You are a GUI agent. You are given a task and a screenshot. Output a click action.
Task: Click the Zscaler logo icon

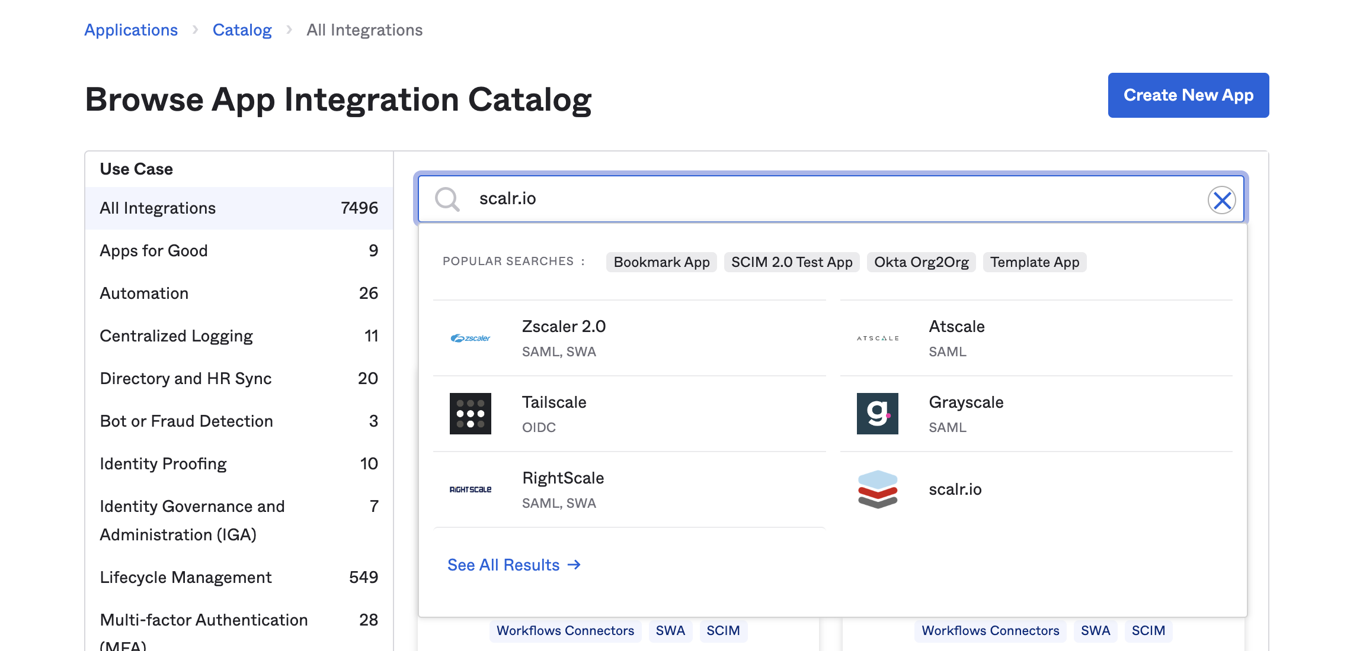(471, 339)
